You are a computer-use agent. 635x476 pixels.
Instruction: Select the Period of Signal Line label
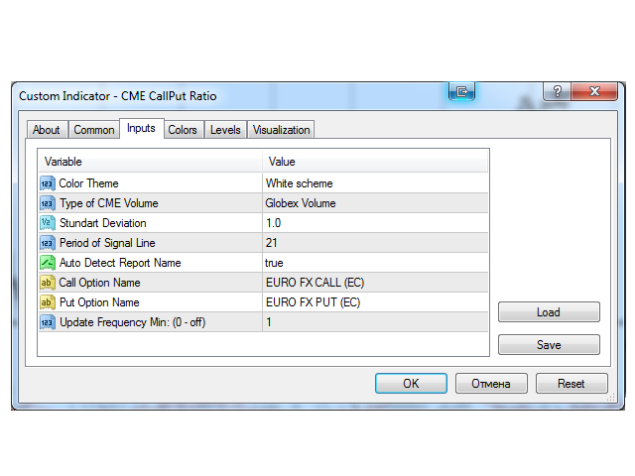(x=107, y=243)
